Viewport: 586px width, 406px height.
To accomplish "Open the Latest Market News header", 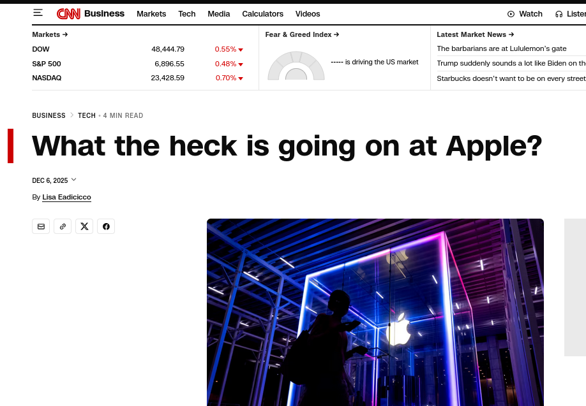I will click(x=475, y=34).
